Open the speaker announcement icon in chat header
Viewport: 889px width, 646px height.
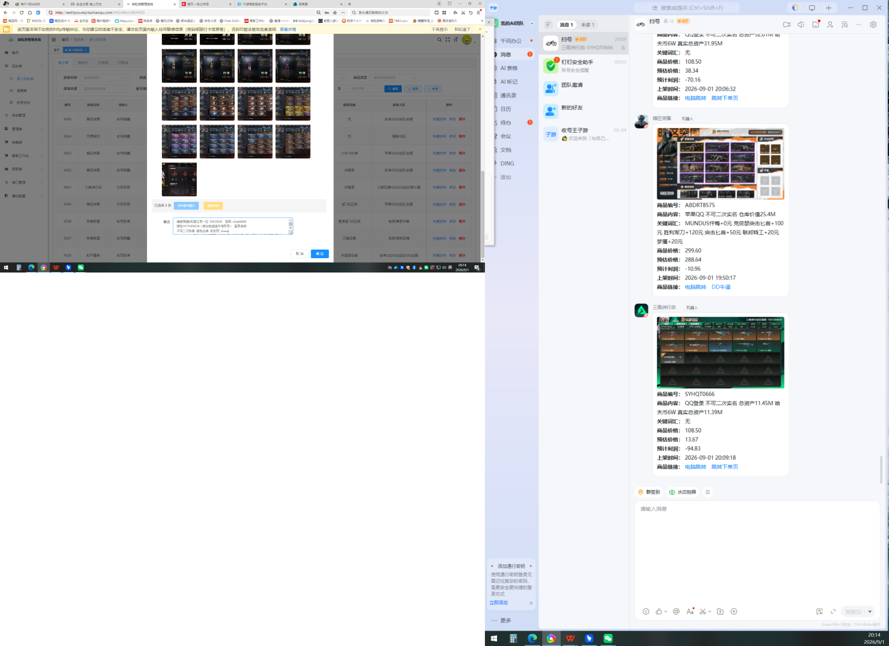pyautogui.click(x=801, y=25)
